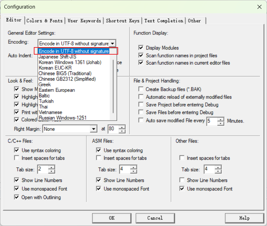Toggle Display Modules checkbox

[141, 48]
